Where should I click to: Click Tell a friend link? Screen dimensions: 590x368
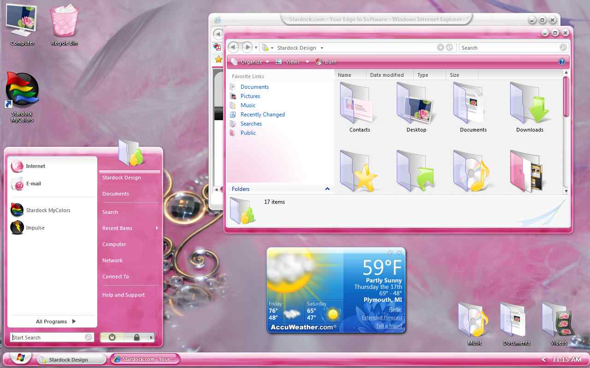pos(389,326)
